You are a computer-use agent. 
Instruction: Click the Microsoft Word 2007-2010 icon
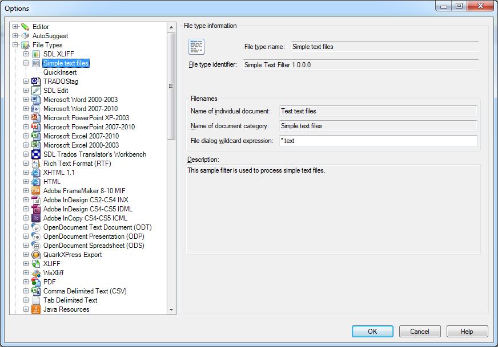[x=36, y=109]
